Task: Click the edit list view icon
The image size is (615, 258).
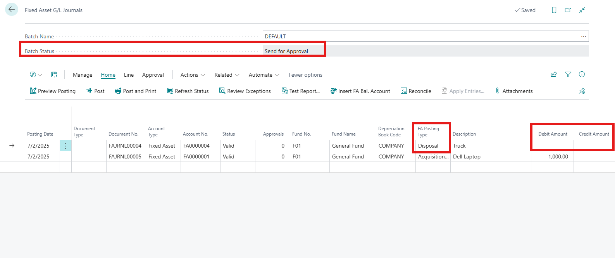Action: click(x=54, y=75)
